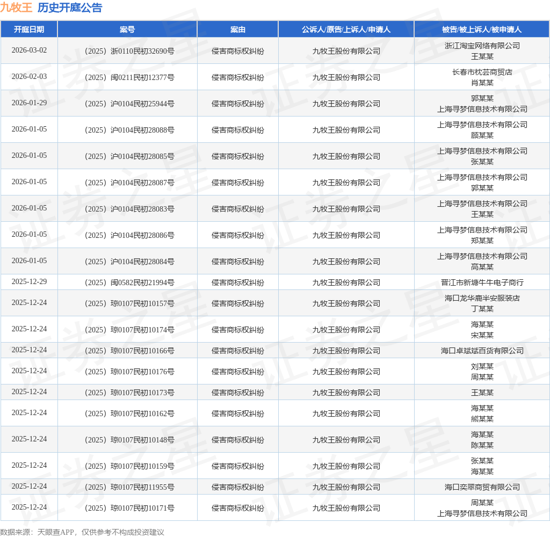The height and width of the screenshot is (537, 550).
Task: Select case 琼0107民初11955号
Action: pos(127,487)
